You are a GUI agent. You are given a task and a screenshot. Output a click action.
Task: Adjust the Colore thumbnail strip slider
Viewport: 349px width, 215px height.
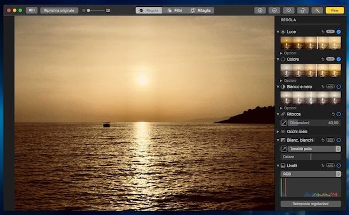(311, 70)
